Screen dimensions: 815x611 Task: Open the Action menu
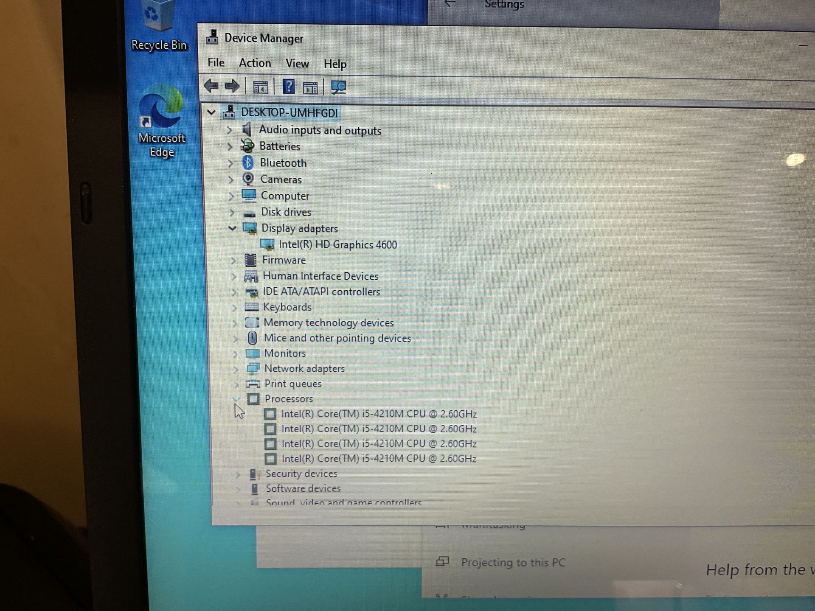point(255,63)
